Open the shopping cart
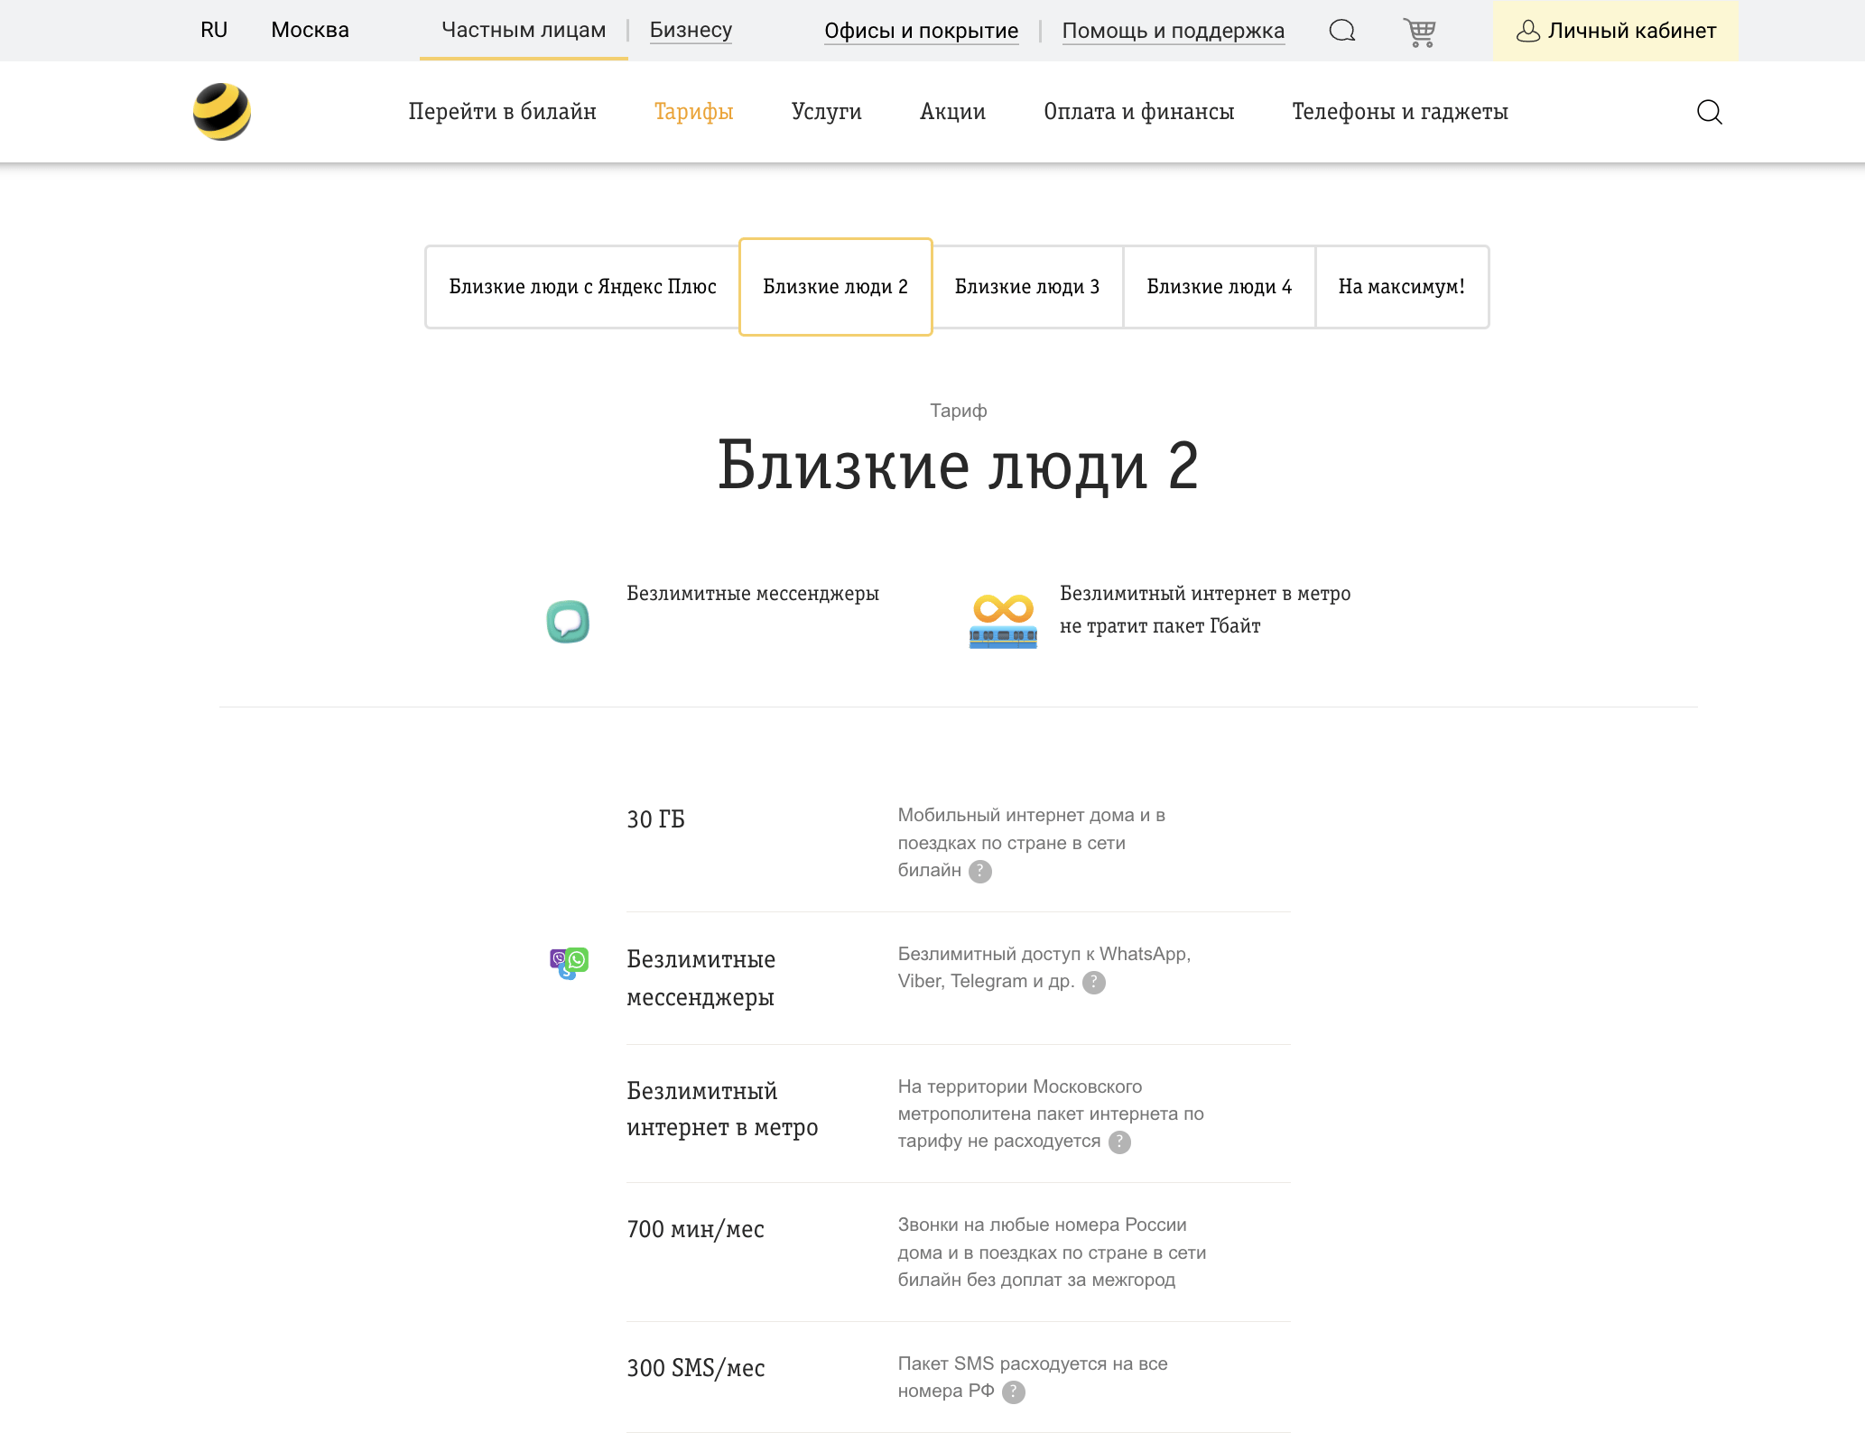 [1419, 30]
